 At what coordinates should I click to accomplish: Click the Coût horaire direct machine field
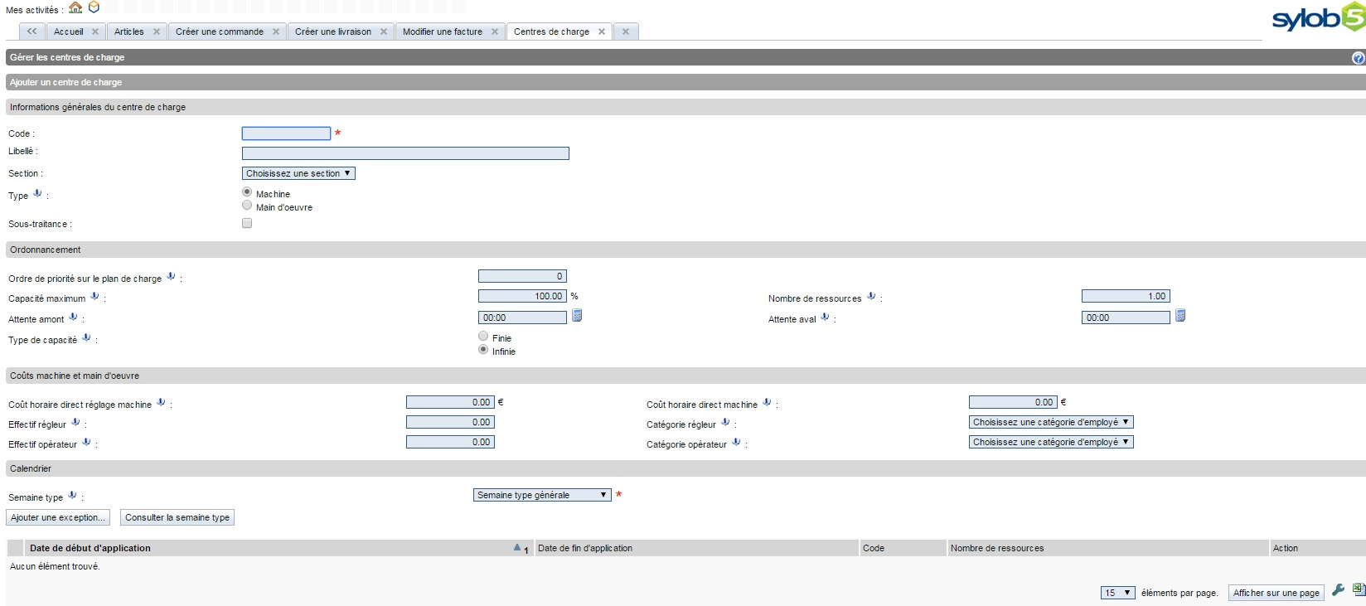(x=1013, y=402)
